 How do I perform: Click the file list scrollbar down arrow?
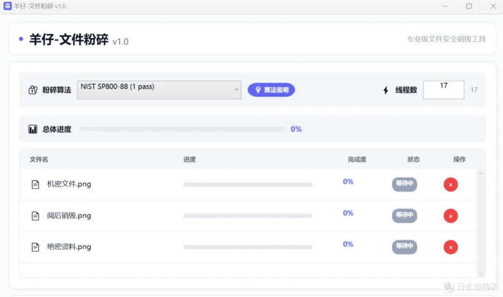[481, 274]
